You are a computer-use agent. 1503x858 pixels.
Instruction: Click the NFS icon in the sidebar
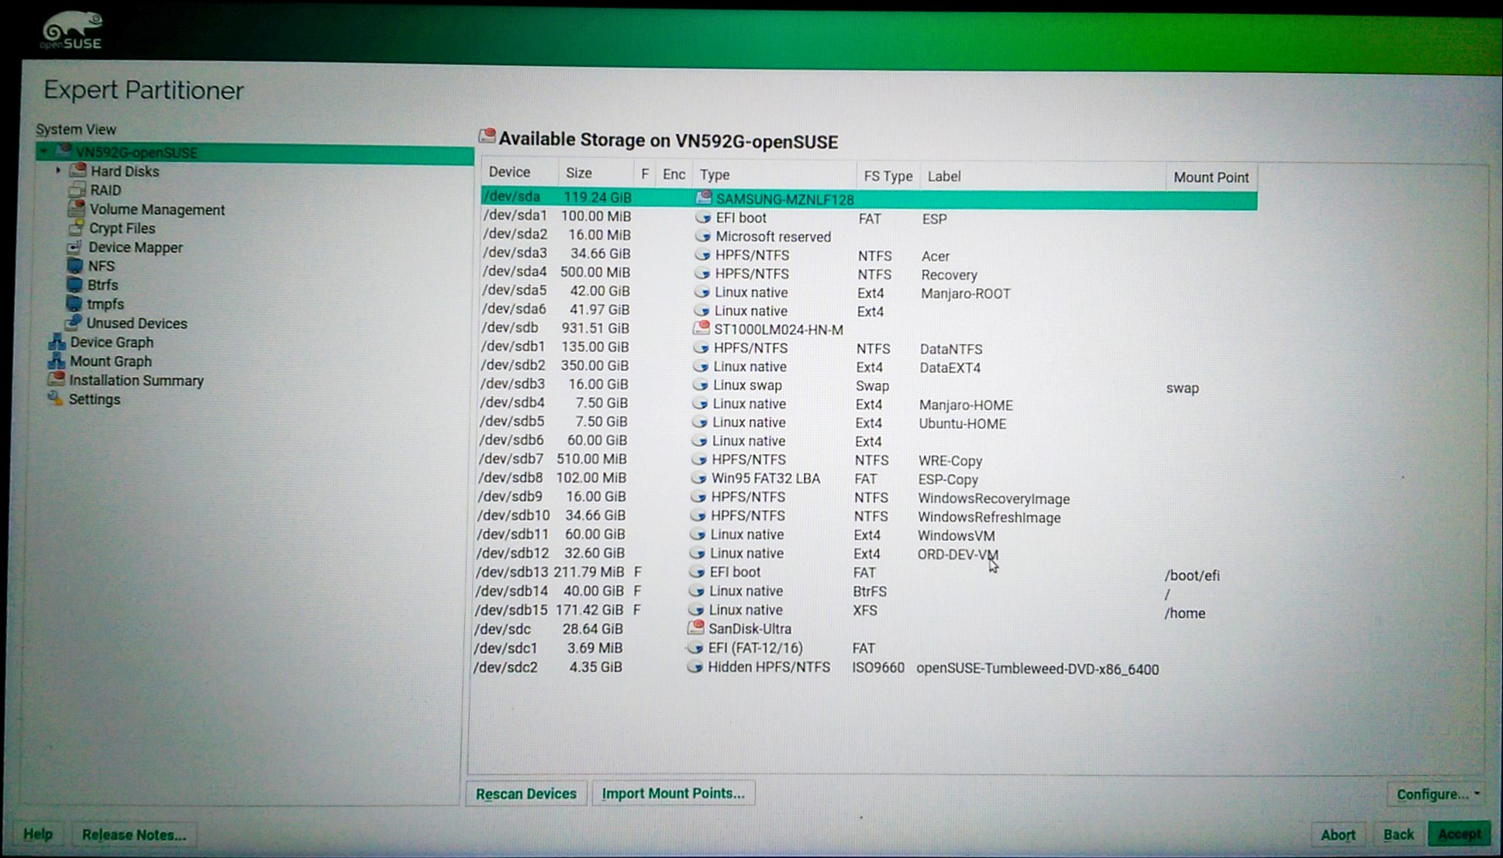coord(75,266)
